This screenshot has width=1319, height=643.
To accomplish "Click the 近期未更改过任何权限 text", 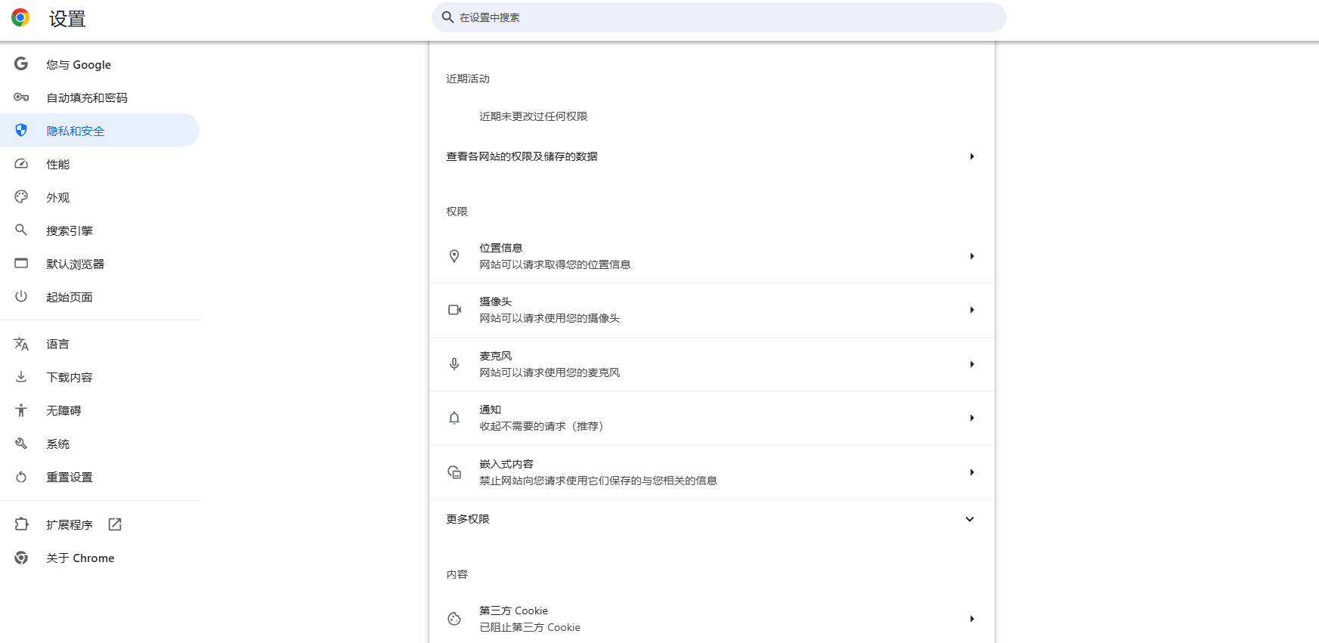I will point(534,116).
